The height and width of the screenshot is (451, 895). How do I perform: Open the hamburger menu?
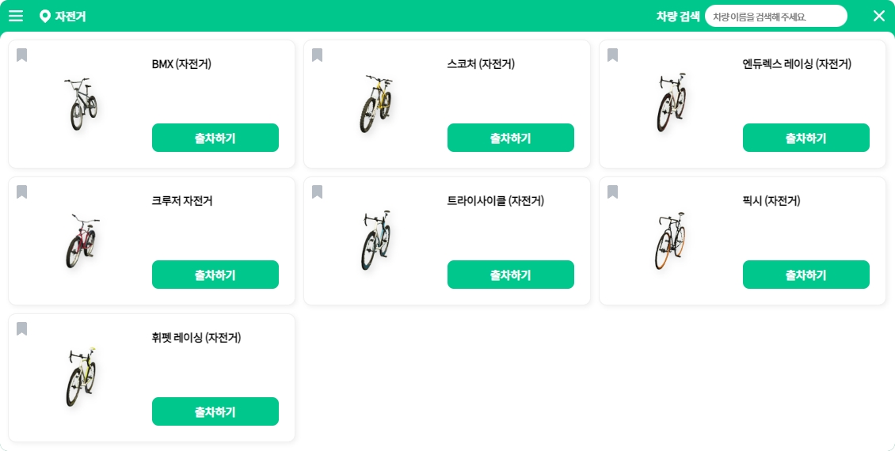coord(16,16)
